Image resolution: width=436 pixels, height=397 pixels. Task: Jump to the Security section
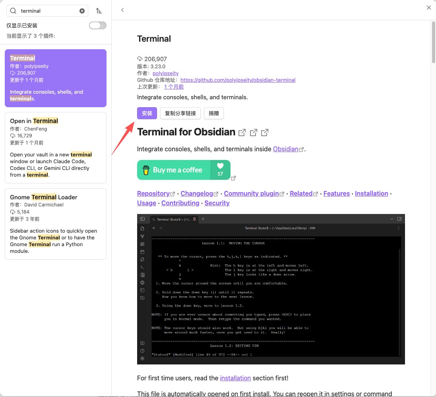217,203
